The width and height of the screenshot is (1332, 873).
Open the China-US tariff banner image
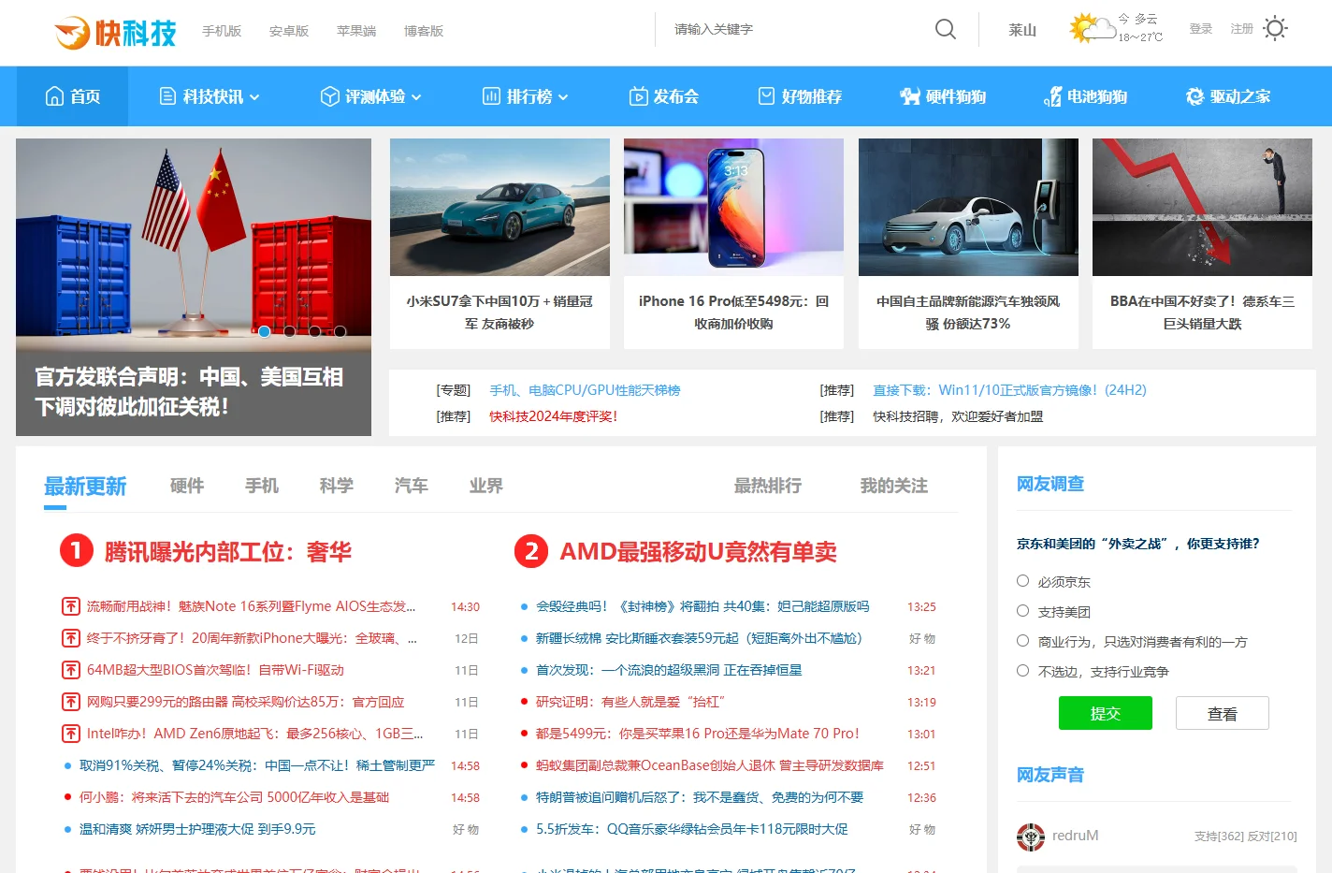coord(194,287)
